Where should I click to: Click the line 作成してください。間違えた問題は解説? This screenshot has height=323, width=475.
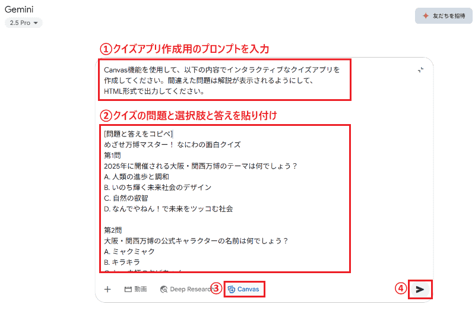209,80
